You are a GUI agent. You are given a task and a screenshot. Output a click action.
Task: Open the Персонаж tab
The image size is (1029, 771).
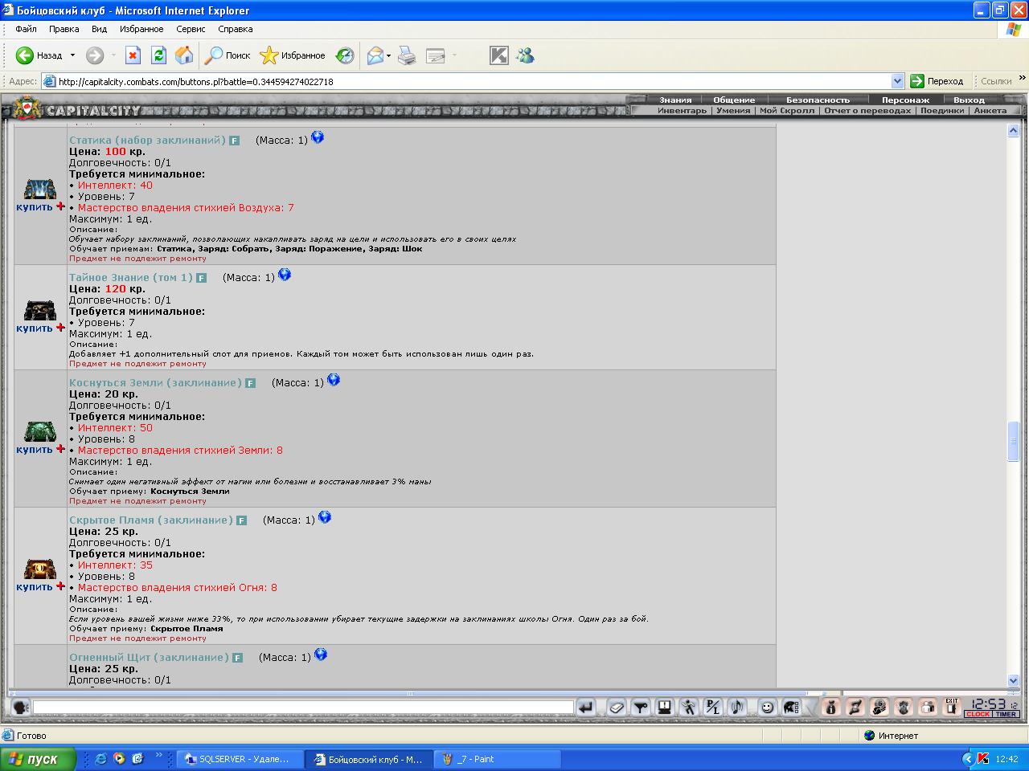tap(905, 100)
